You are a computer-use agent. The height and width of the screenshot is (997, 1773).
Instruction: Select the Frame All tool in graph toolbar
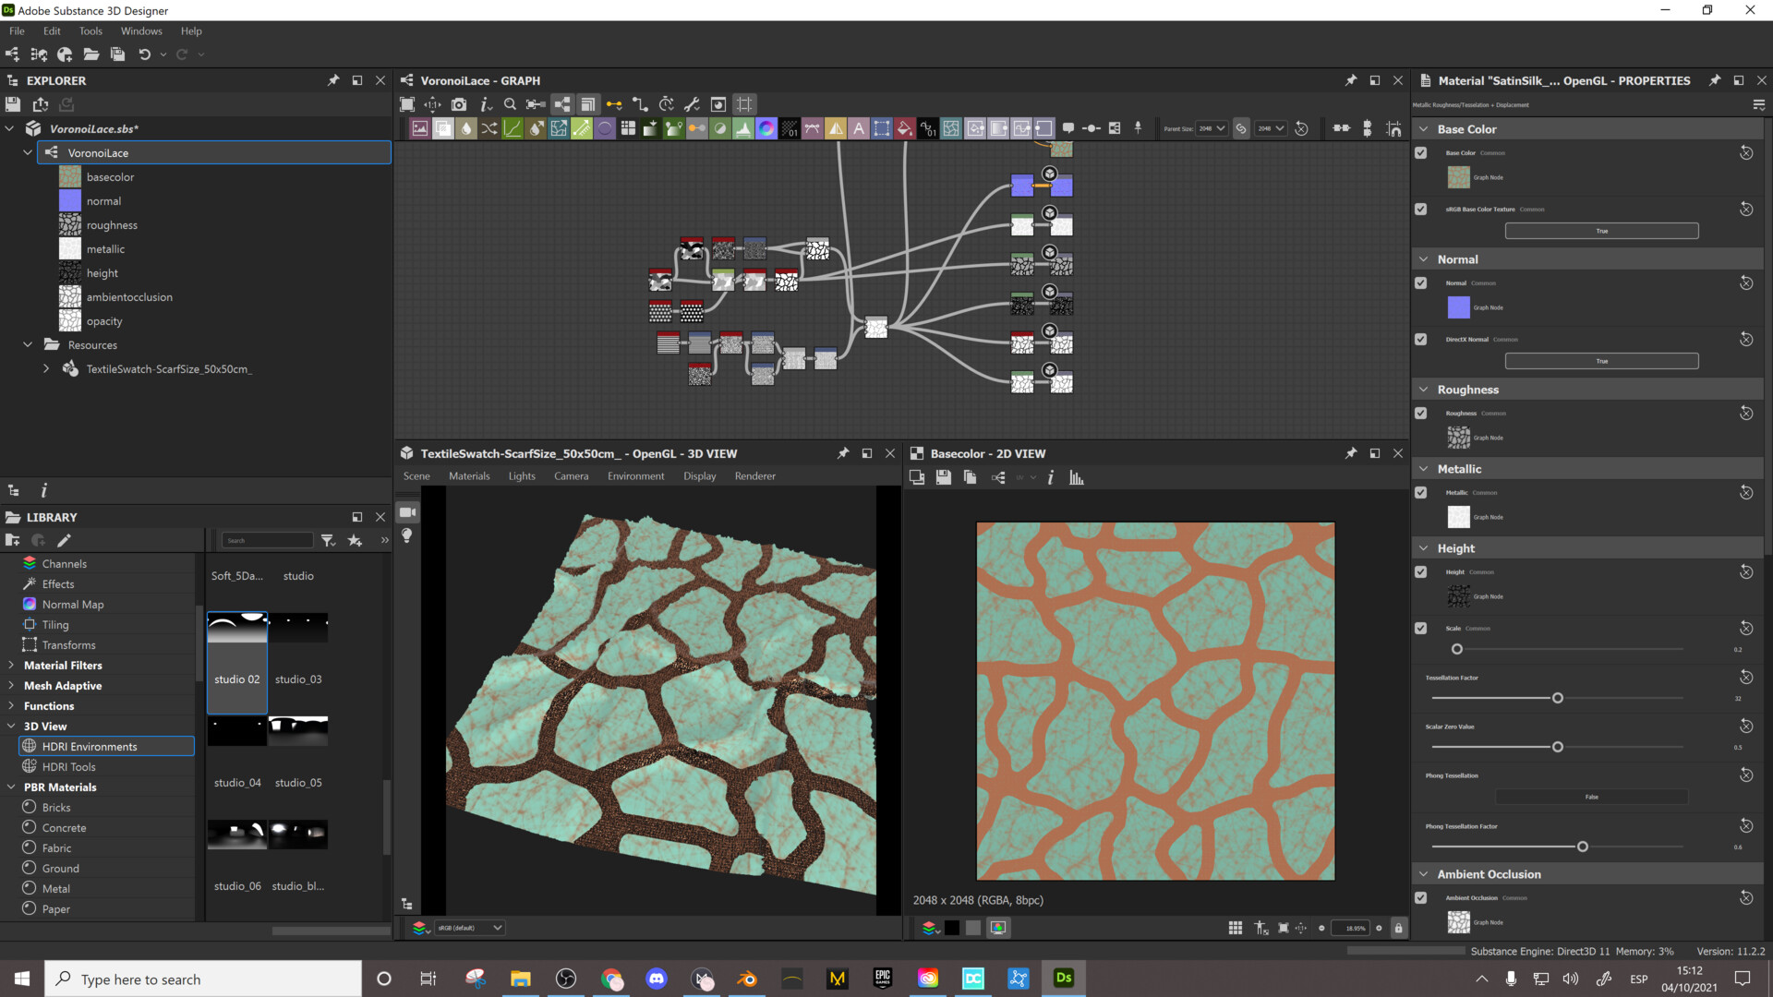pos(406,103)
